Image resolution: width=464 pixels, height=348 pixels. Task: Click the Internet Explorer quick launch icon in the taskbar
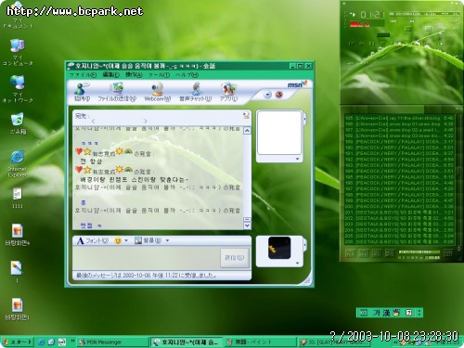coord(41,342)
